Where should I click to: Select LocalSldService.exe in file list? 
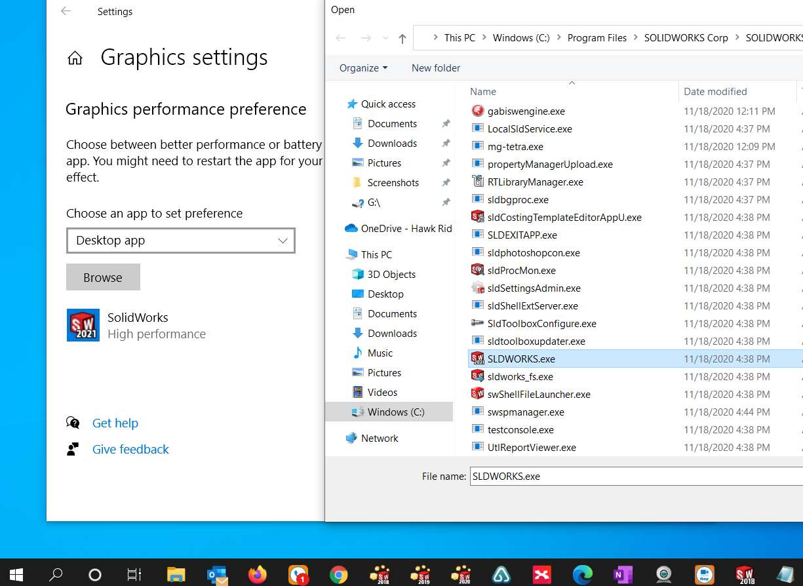[x=530, y=129]
